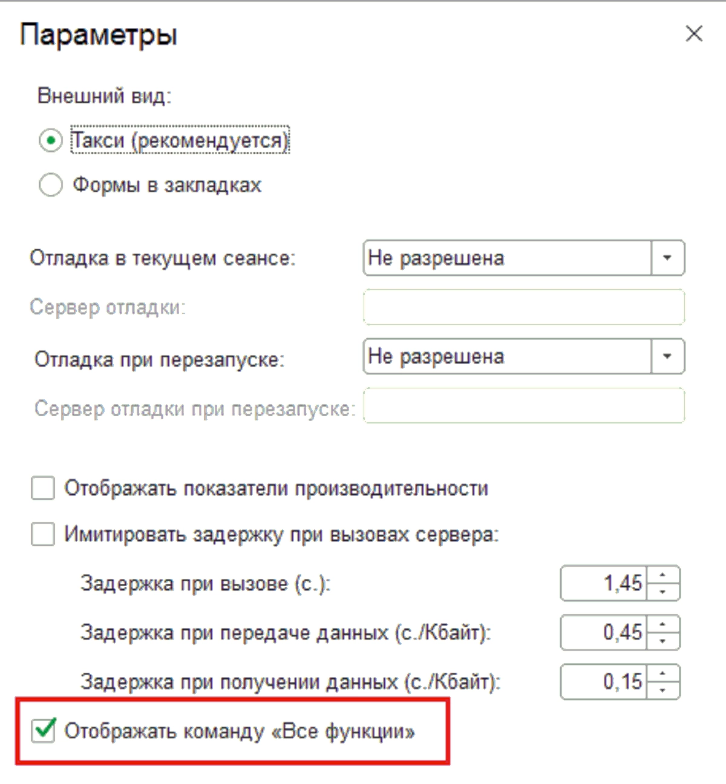Open Отладка в текущем сеансе dropdown arrow
The width and height of the screenshot is (726, 784).
coord(667,258)
